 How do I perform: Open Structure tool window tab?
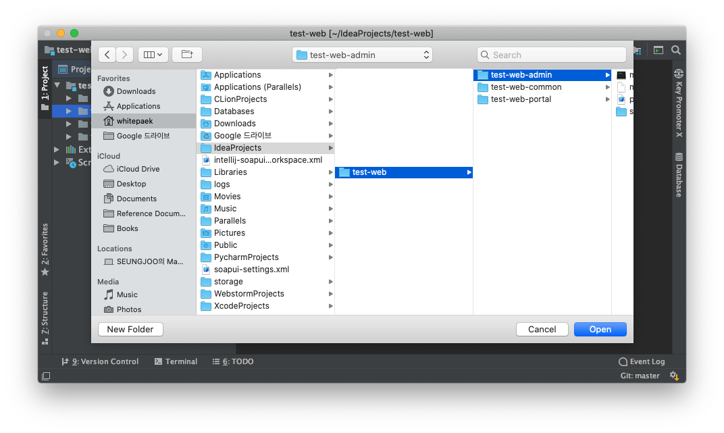pos(45,317)
